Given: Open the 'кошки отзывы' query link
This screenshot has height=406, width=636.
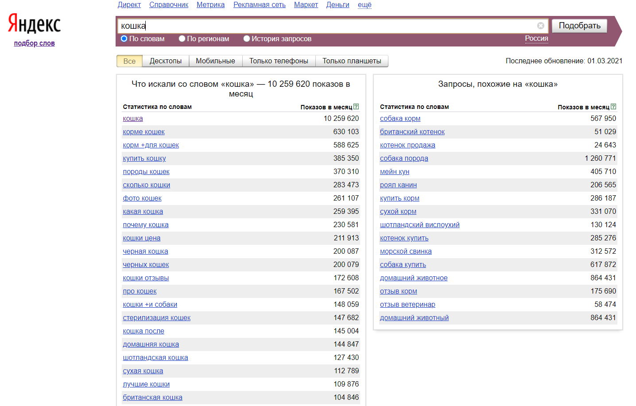Looking at the screenshot, I should [146, 278].
